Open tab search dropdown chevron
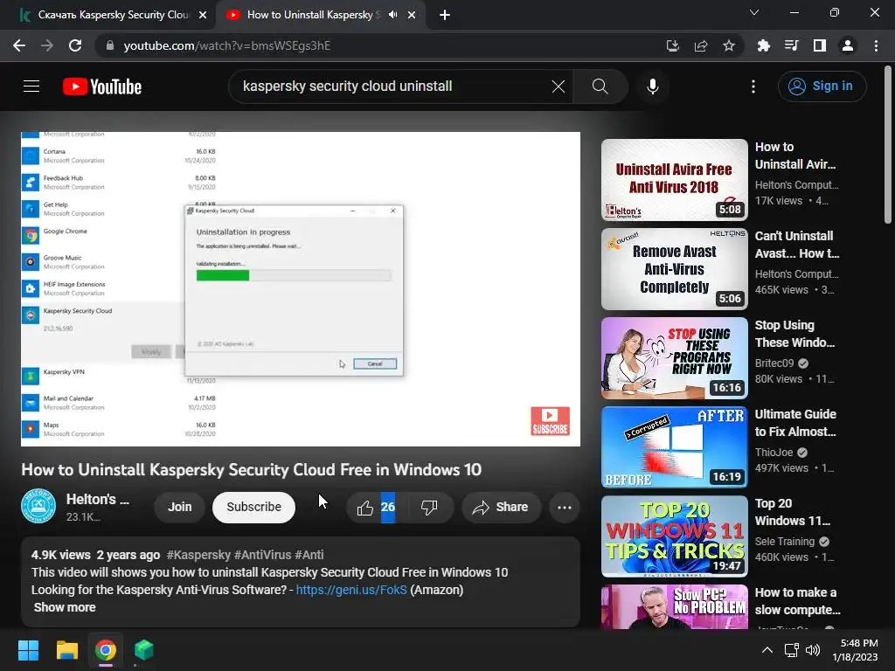 tap(754, 12)
